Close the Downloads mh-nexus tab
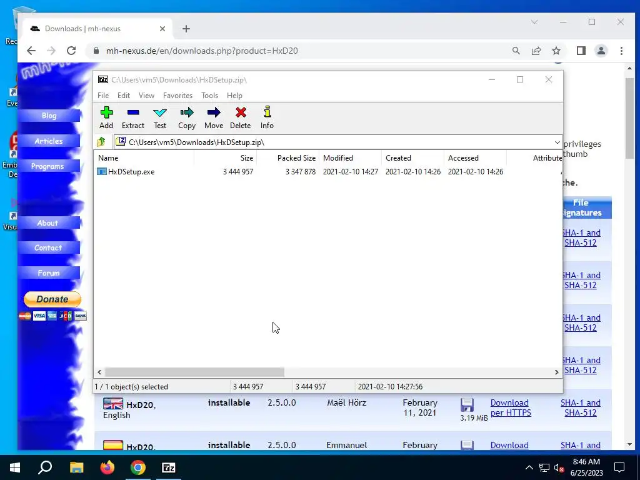This screenshot has width=640, height=480. (162, 29)
